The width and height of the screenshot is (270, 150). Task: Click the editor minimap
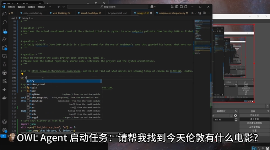202,37
